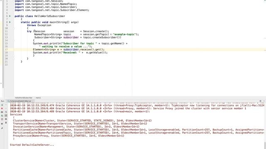Click the ClusterService console output line
The width and height of the screenshot is (266, 149).
tap(82, 120)
